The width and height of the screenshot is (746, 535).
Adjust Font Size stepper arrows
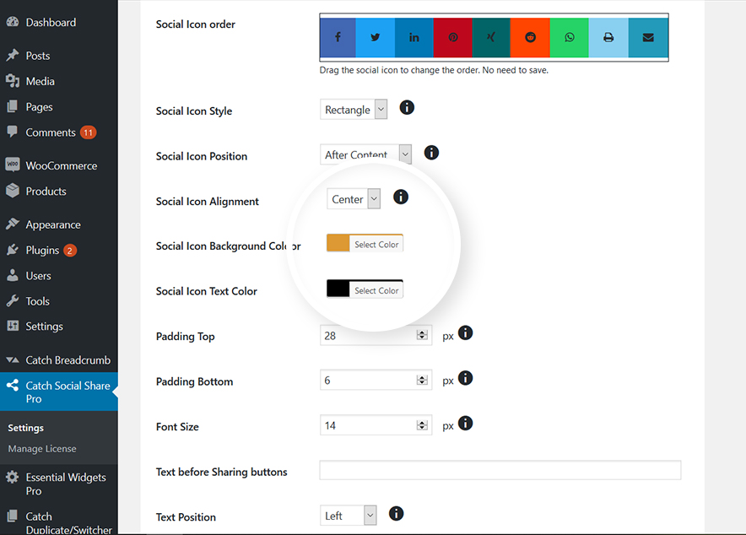(x=422, y=425)
